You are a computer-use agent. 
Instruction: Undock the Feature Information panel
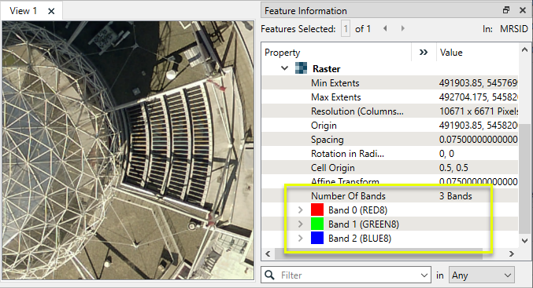pos(506,10)
